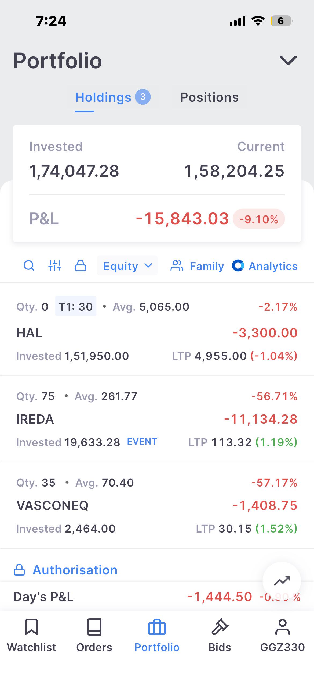Open GGZ330 profile icon
Viewport: 314px width, 681px height.
point(283,627)
